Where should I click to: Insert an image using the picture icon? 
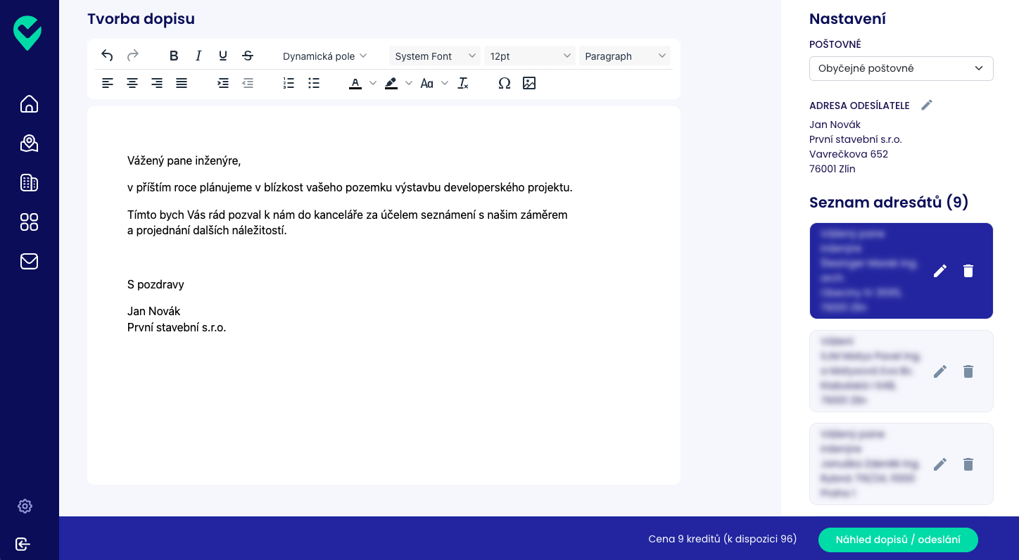(529, 83)
